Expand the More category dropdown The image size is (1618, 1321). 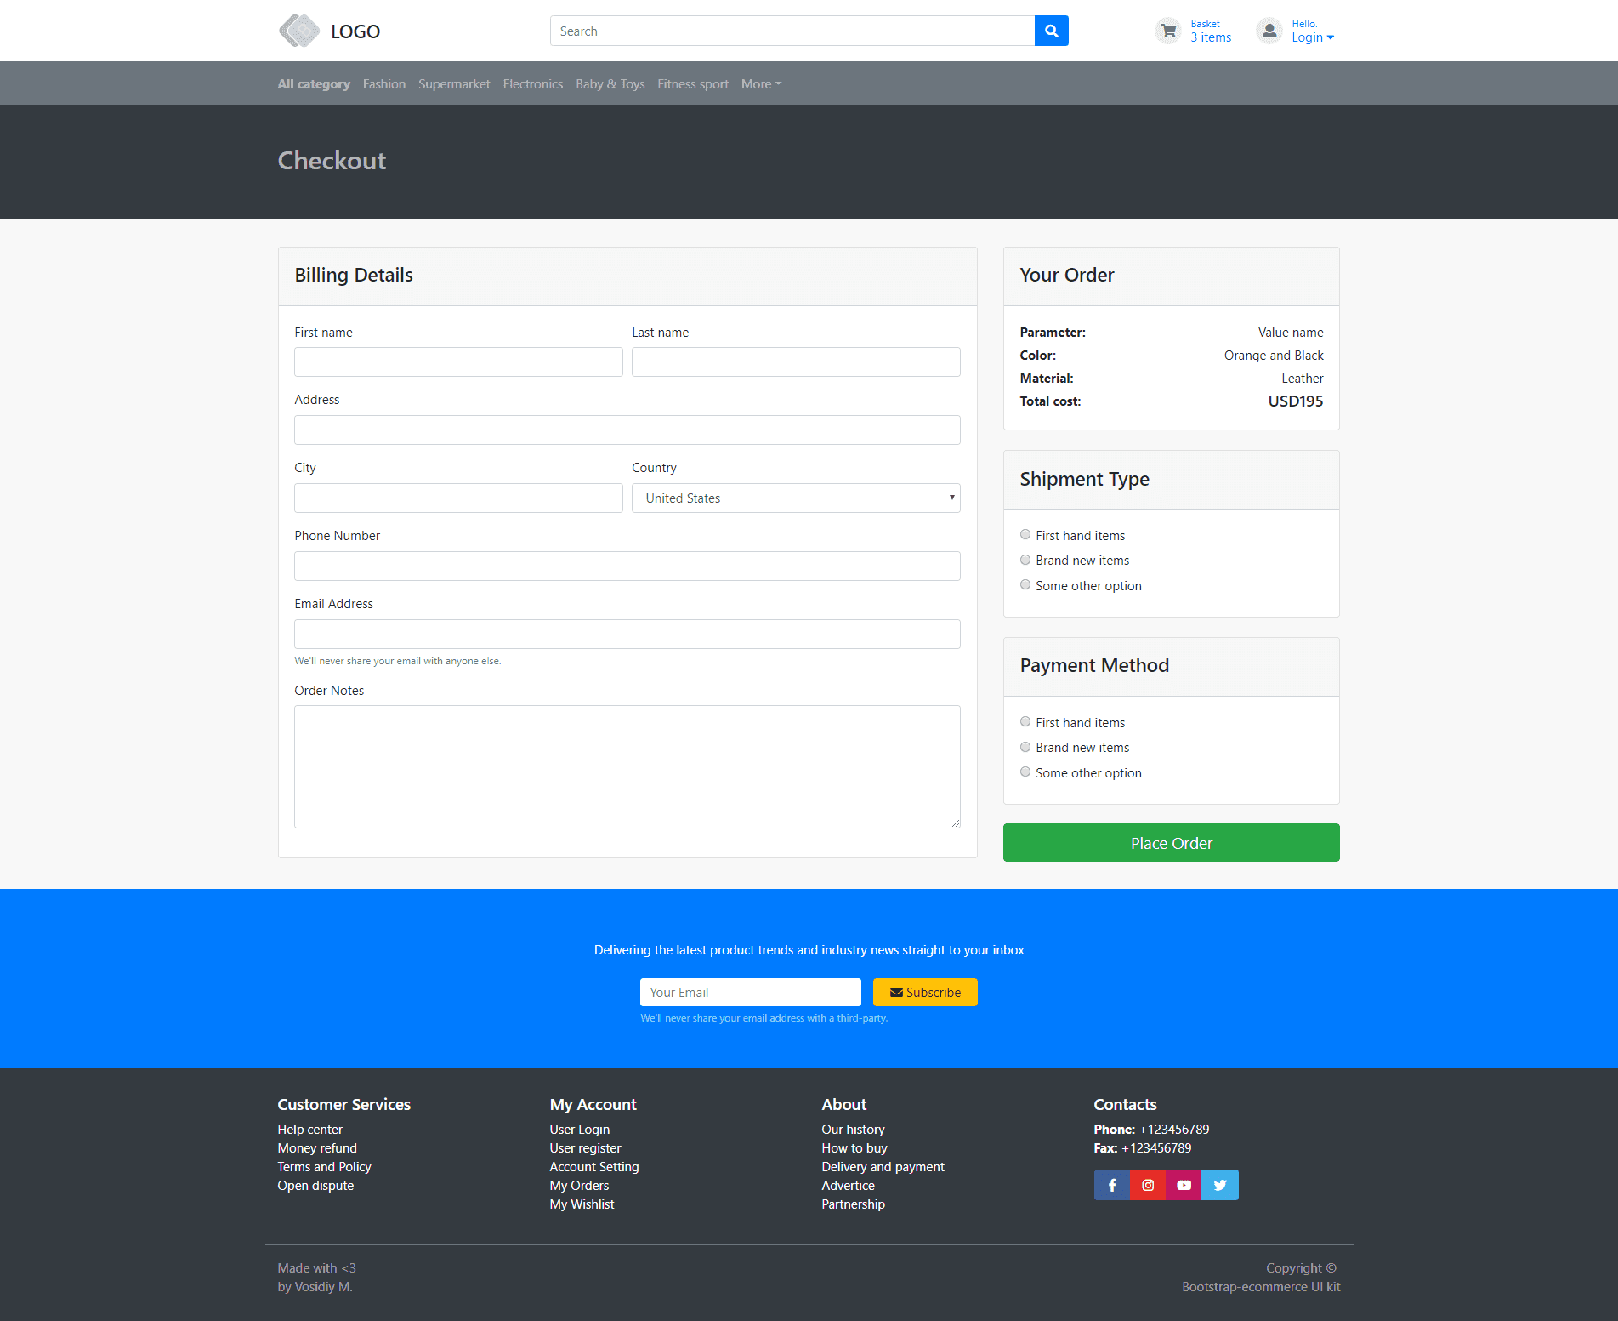760,84
